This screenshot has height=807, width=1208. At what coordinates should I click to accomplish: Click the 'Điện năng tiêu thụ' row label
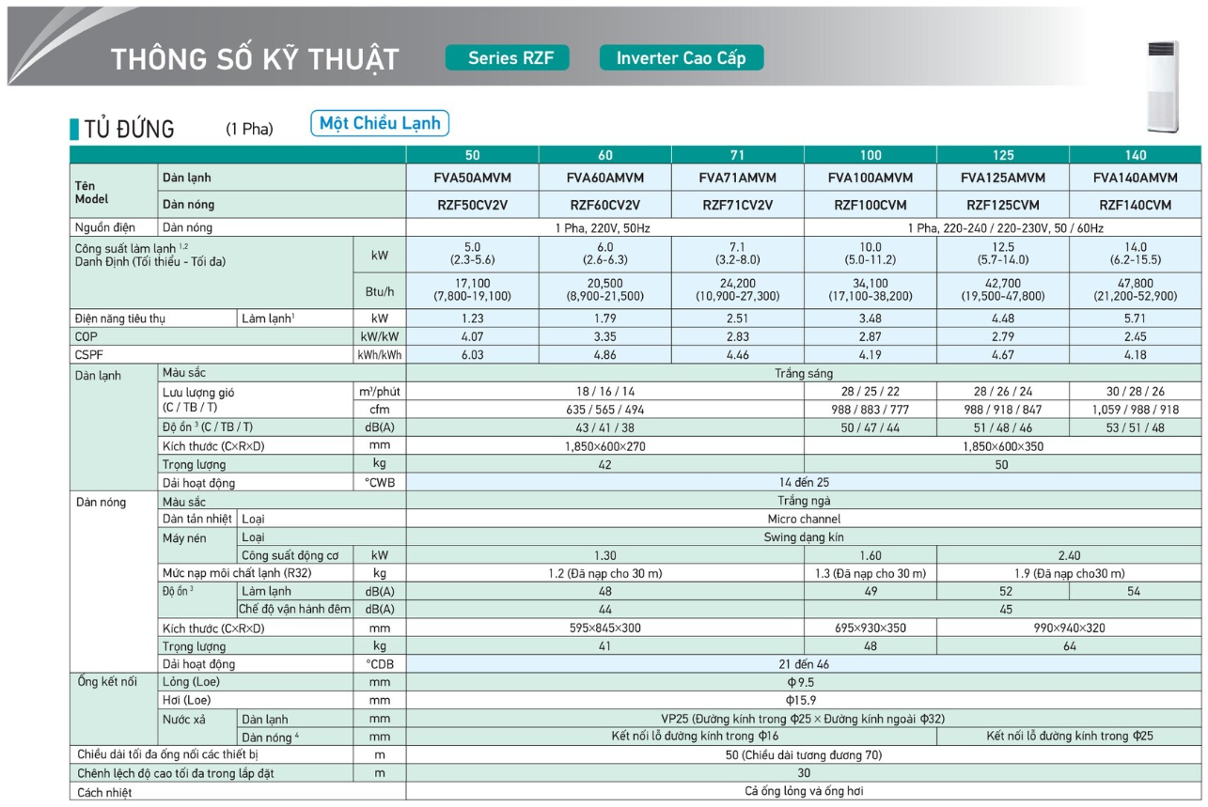pyautogui.click(x=120, y=318)
